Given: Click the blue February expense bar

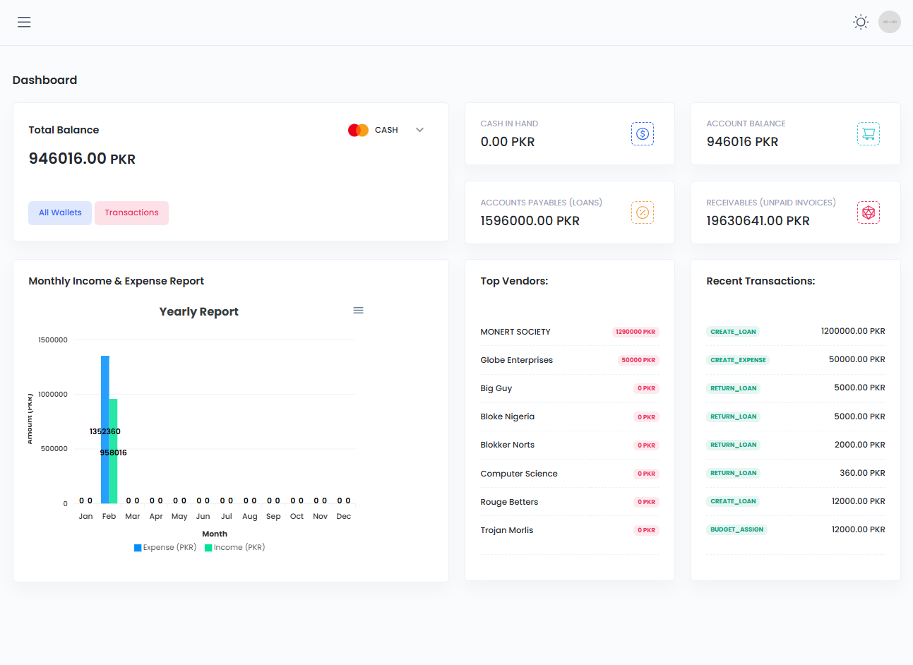Looking at the screenshot, I should (105, 429).
